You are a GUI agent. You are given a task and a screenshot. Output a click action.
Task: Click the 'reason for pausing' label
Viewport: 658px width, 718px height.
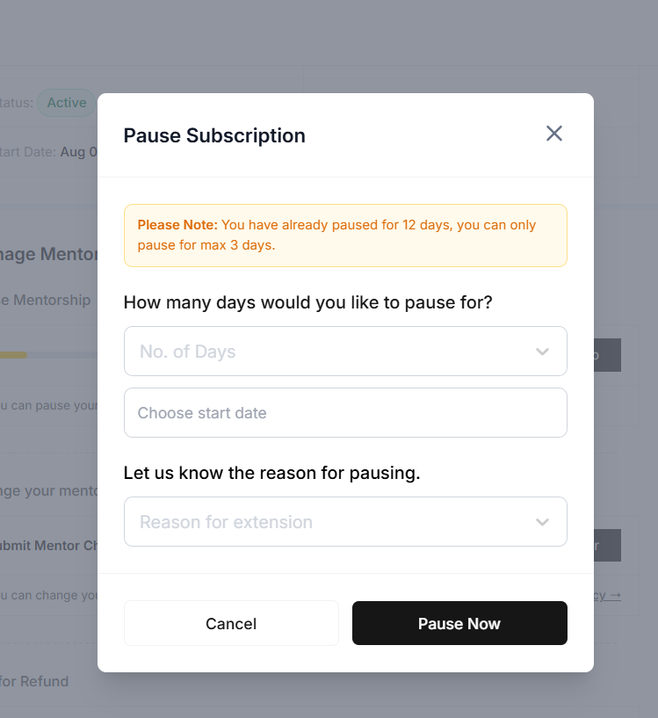(271, 473)
